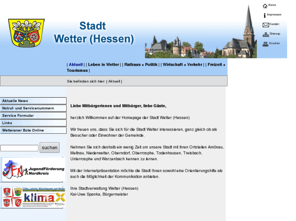Open Wetteraner Bote Online sidebar item
Screen dimensions: 296x221
(33, 130)
